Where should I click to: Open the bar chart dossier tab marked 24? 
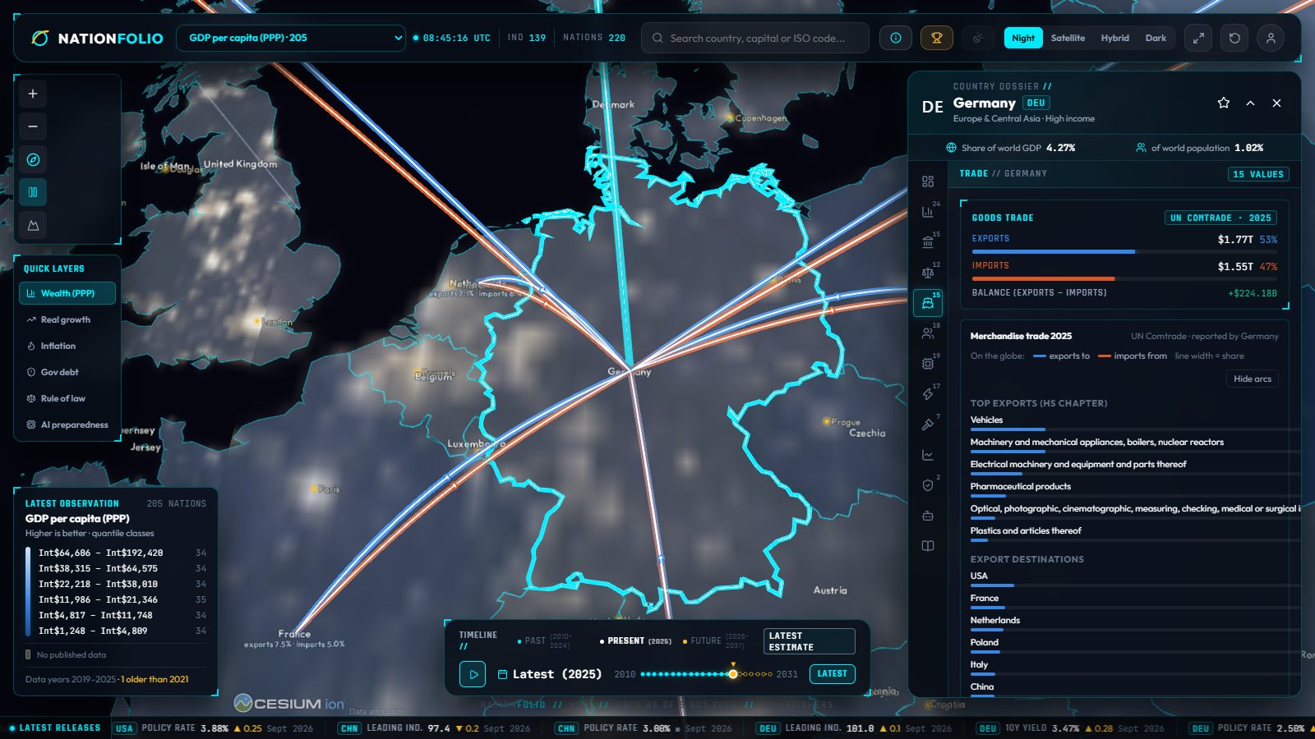click(928, 212)
